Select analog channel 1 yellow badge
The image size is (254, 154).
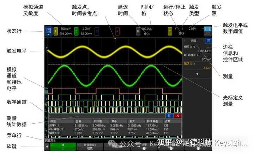click(56, 31)
